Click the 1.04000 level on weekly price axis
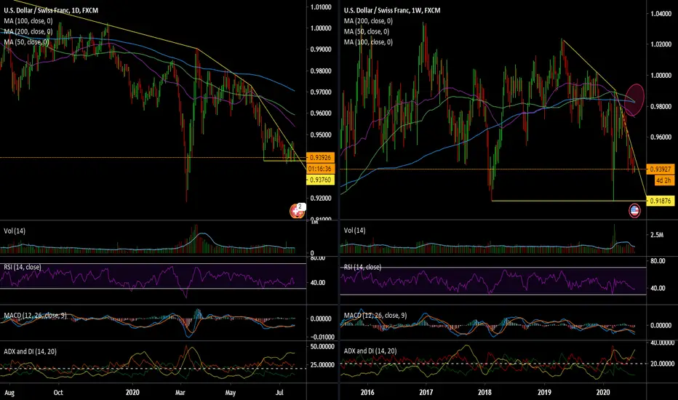The width and height of the screenshot is (678, 400). click(661, 14)
